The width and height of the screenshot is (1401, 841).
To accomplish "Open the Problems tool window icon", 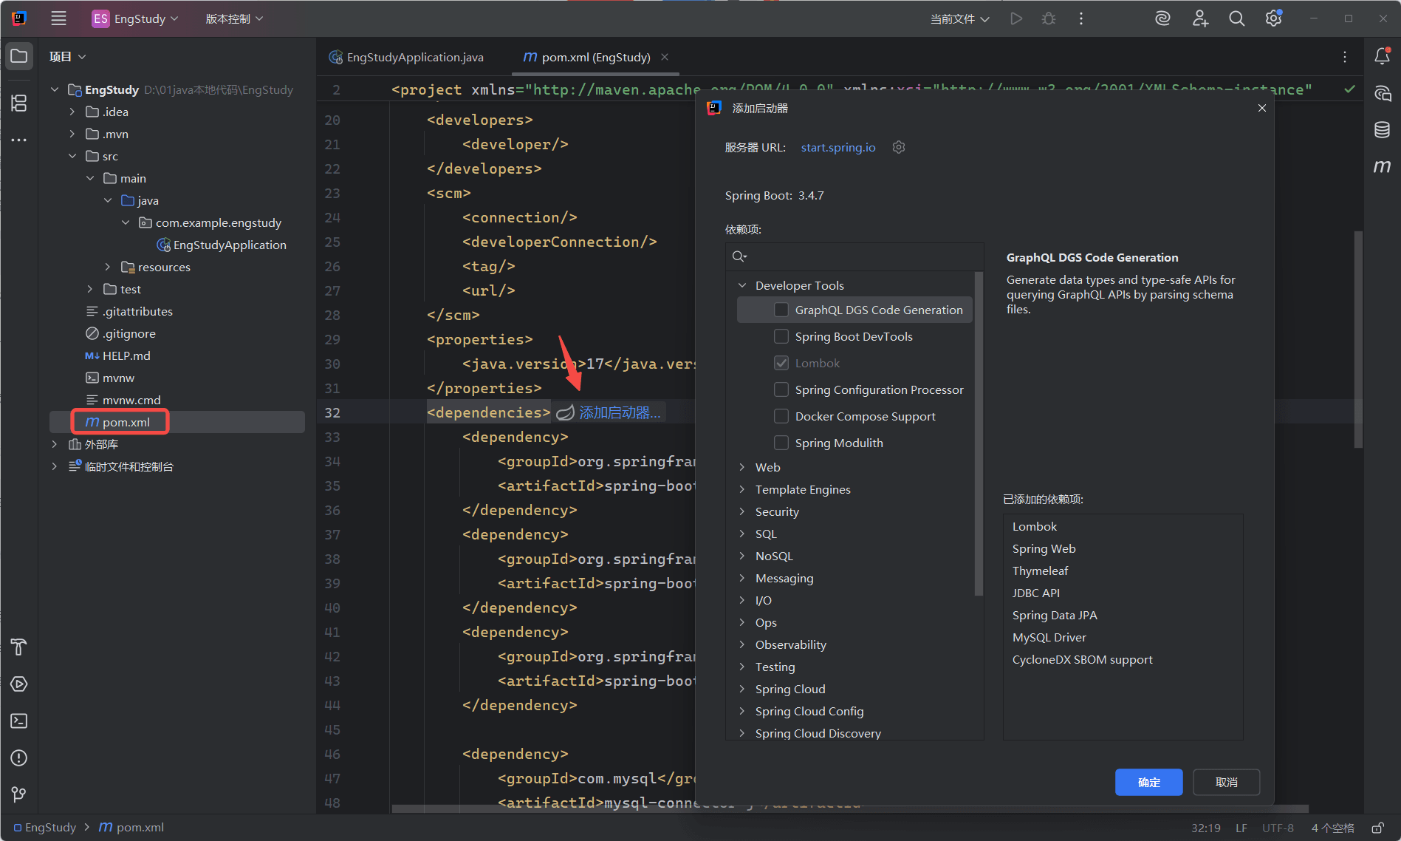I will click(x=19, y=758).
